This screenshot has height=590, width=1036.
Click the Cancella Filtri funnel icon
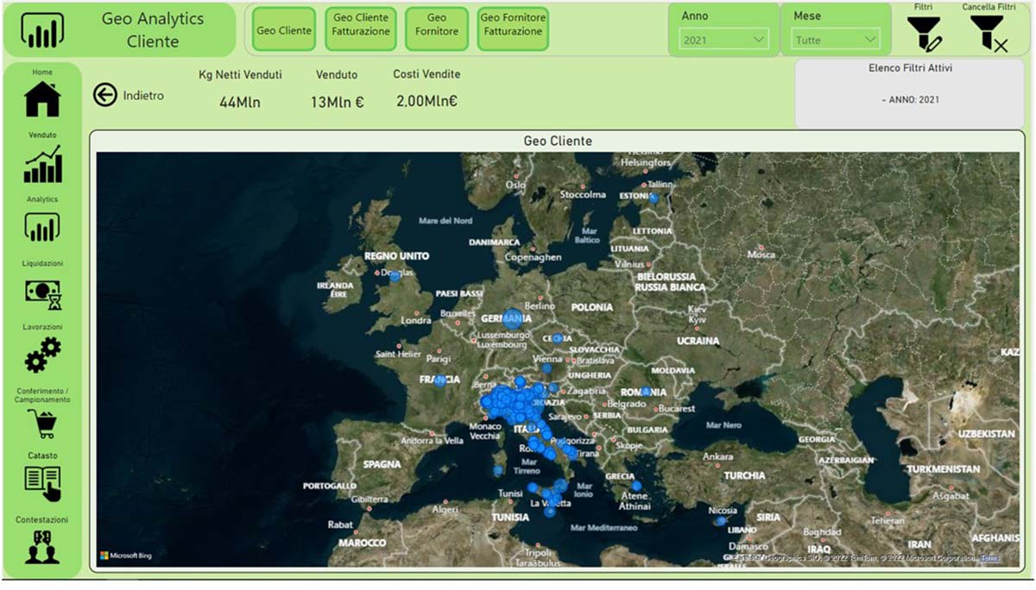pyautogui.click(x=989, y=34)
